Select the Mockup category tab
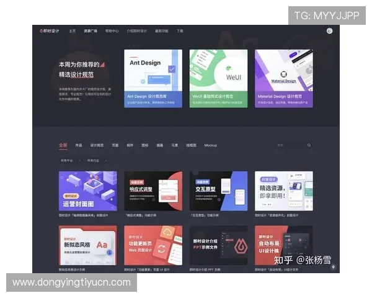Viewport: 372px width, 298px height. [x=211, y=145]
